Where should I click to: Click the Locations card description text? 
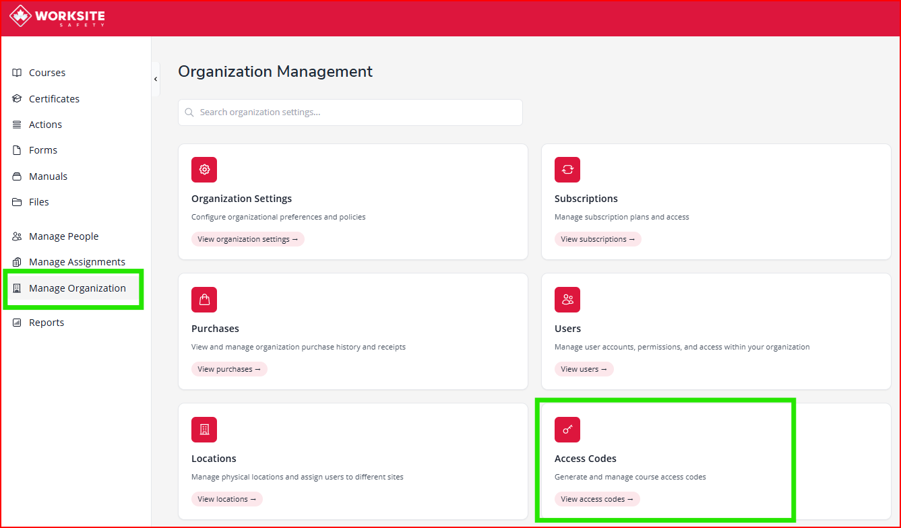click(297, 477)
